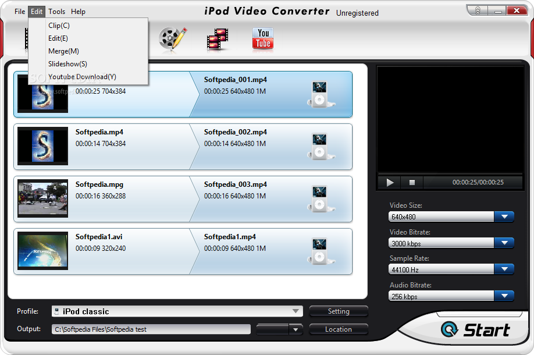Open the Tools menu

(x=56, y=12)
